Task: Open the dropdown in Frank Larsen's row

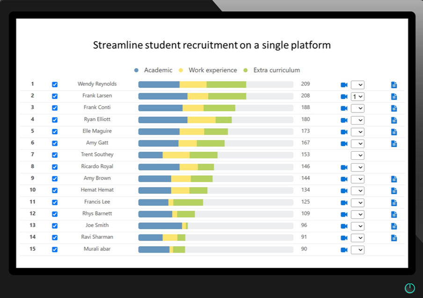Action: [x=357, y=97]
